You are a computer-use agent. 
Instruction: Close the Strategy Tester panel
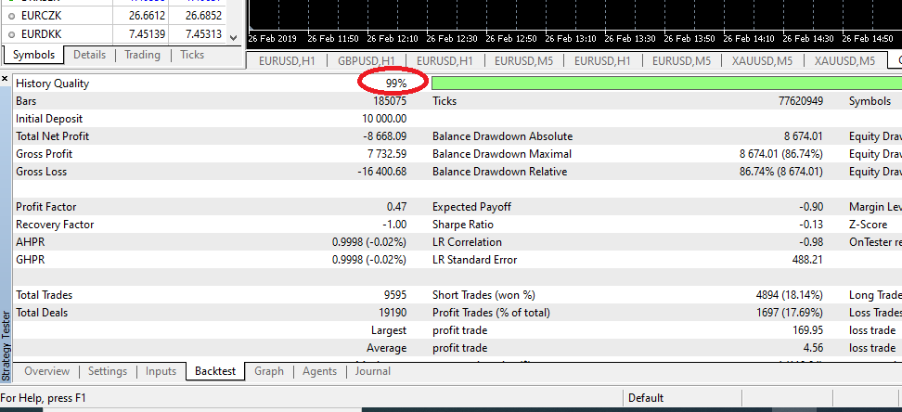[x=6, y=80]
